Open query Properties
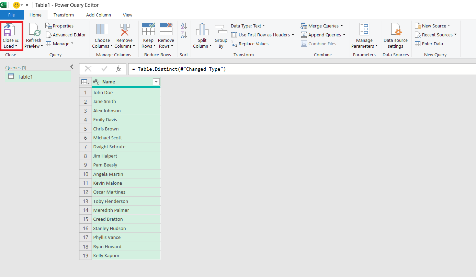Screen dimensions: 476x277 coord(59,26)
